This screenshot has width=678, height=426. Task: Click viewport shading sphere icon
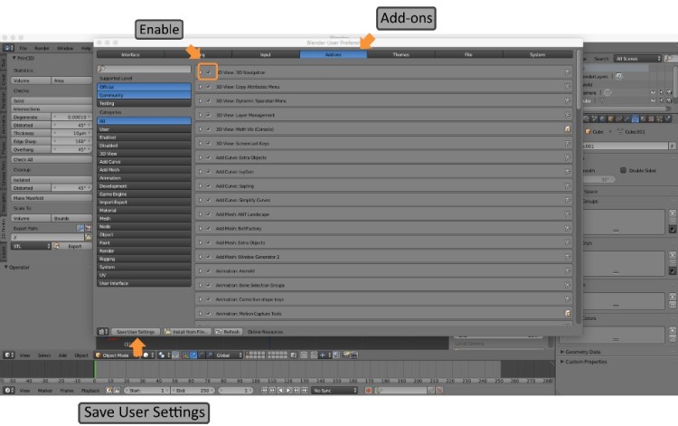pos(146,355)
